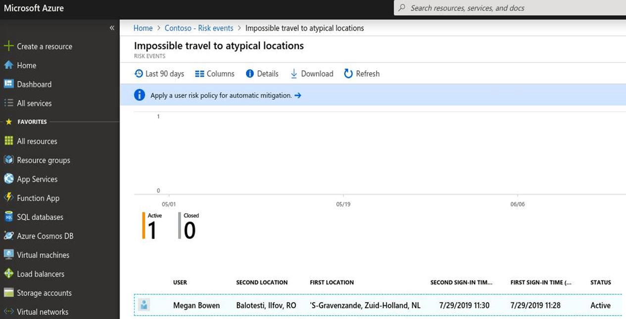
Task: Select the Megan Bowen name cell
Action: tap(196, 306)
